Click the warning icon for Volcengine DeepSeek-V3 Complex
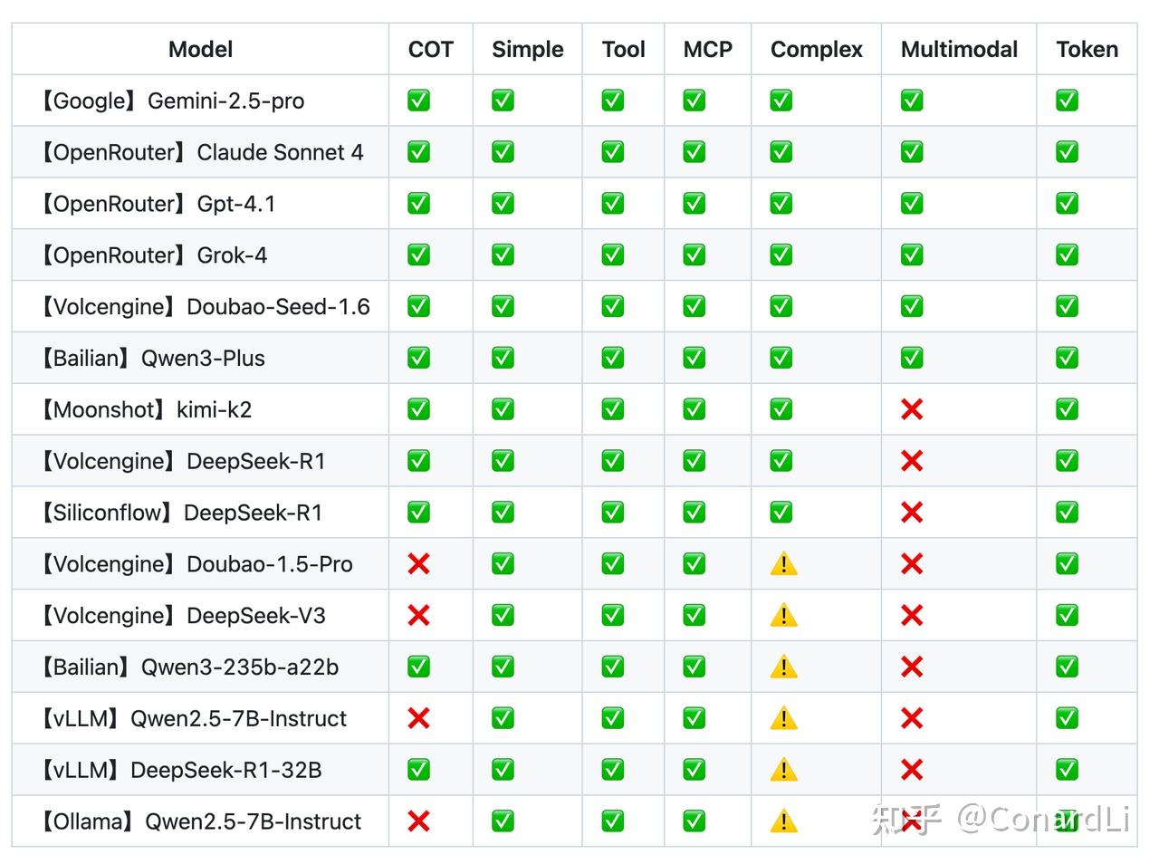The image size is (1159, 864). [783, 616]
